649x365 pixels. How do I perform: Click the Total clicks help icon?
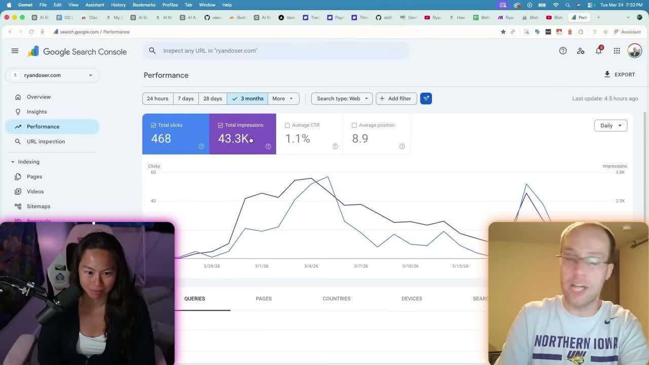tap(201, 147)
